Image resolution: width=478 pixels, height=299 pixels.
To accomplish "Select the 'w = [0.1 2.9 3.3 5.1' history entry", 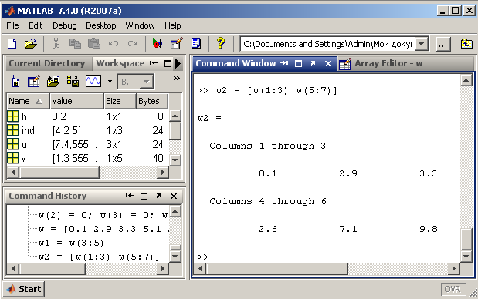I will [104, 229].
